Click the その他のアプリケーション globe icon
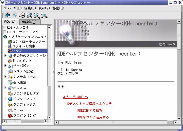 pyautogui.click(x=10, y=56)
